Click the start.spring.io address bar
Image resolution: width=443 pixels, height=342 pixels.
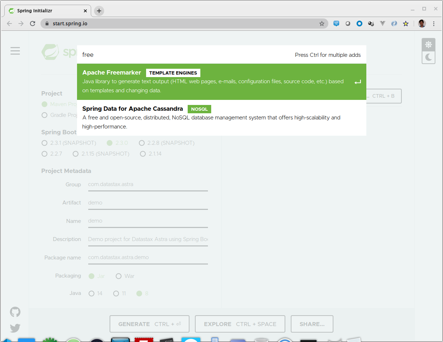[184, 24]
